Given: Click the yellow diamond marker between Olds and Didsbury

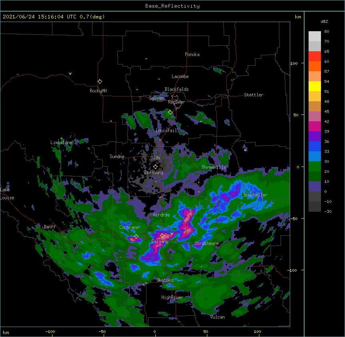Looking at the screenshot, I should (155, 167).
